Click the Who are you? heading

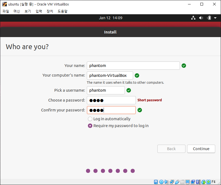point(27,47)
